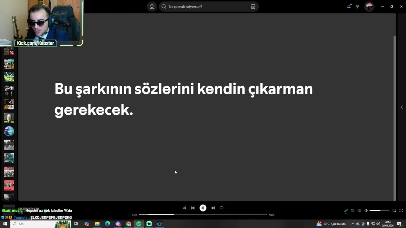Open the system volume tray icon

click(378, 224)
